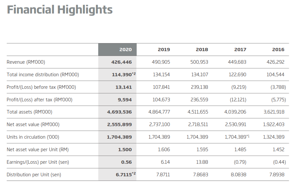Select NAV per unit value 1.595
The width and height of the screenshot is (294, 184).
(202, 150)
